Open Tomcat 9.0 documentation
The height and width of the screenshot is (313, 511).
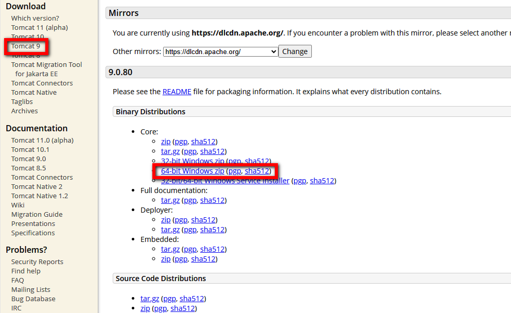(29, 159)
